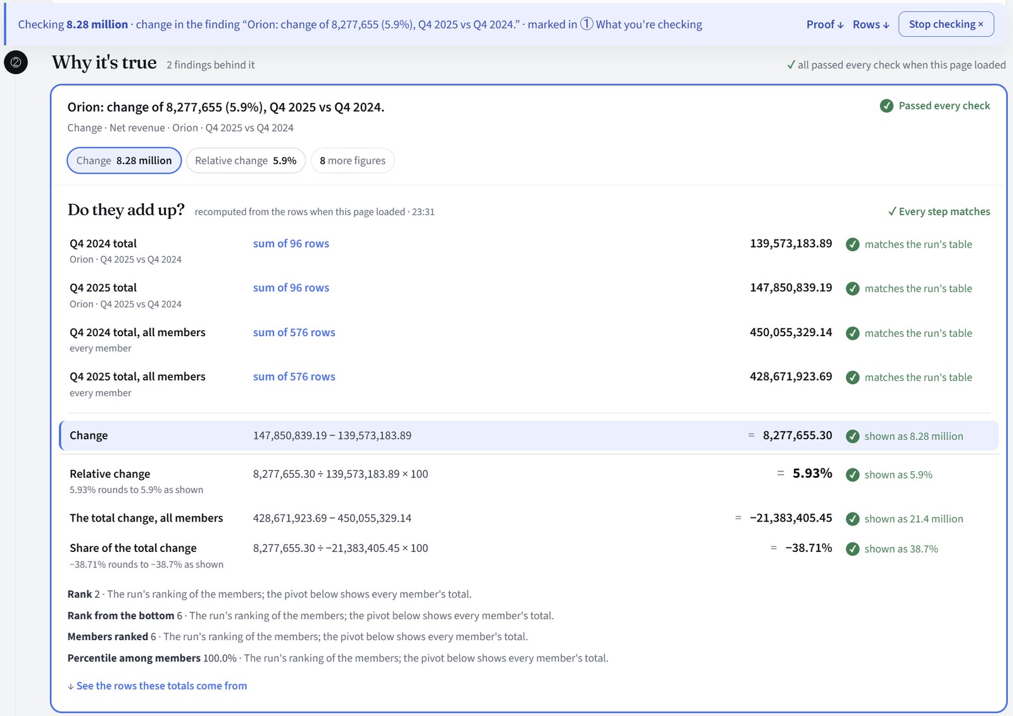Image resolution: width=1013 pixels, height=716 pixels.
Task: Click check icon next to shown as 5.9%
Action: tap(853, 475)
